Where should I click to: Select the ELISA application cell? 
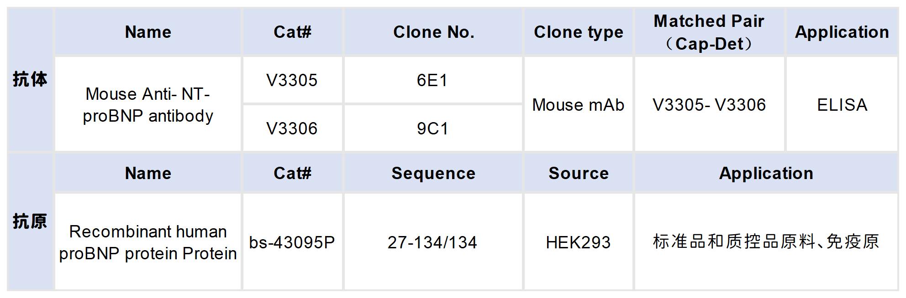[x=842, y=105]
